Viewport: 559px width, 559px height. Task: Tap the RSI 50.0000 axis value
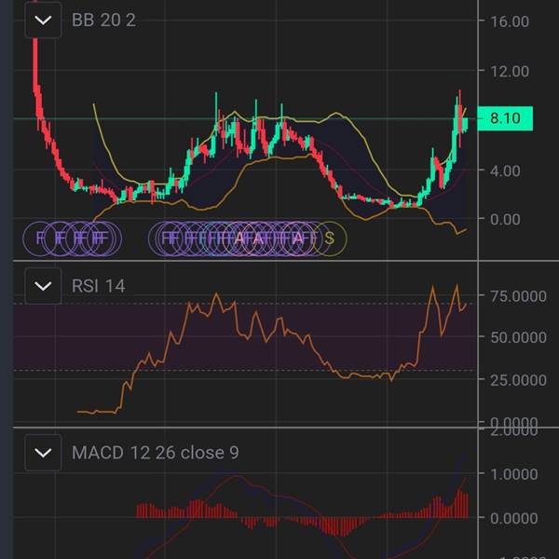coord(518,337)
